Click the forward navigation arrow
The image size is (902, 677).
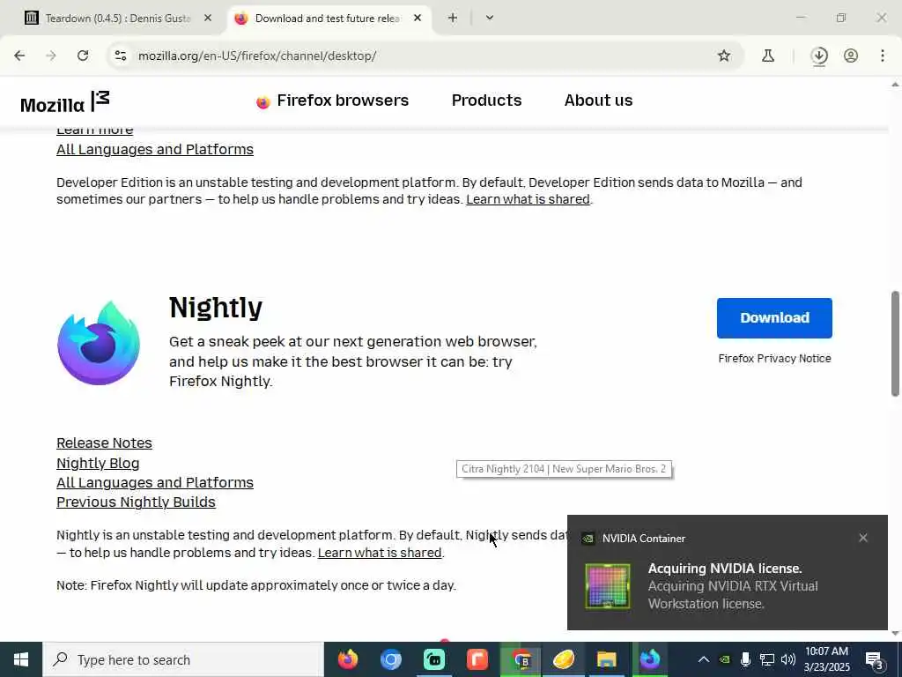51,56
